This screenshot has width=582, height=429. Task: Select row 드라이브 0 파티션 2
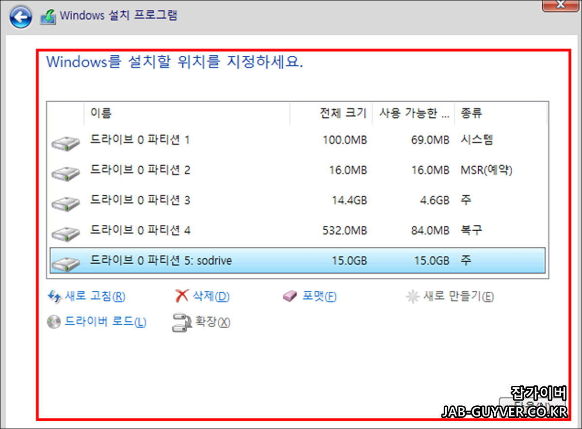[x=298, y=171]
